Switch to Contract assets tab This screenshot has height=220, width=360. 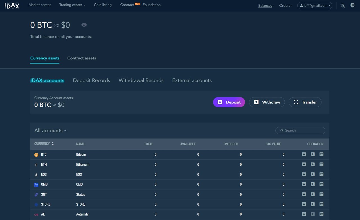point(82,58)
